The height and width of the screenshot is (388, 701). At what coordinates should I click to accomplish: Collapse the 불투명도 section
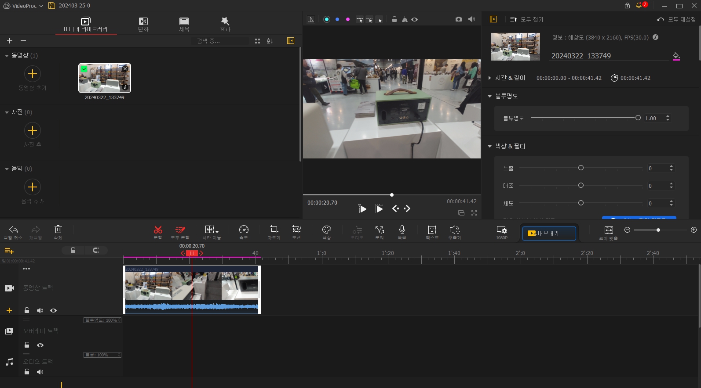pos(489,96)
